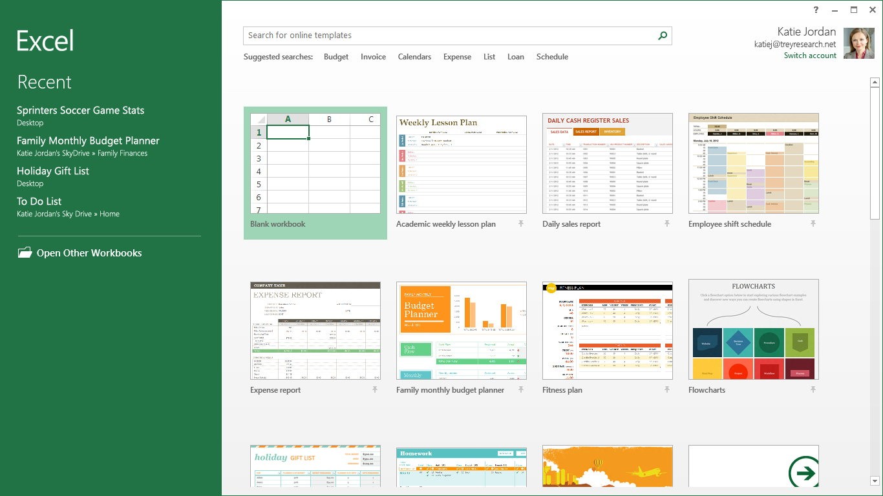Search suggested term List
The height and width of the screenshot is (496, 883).
[489, 57]
